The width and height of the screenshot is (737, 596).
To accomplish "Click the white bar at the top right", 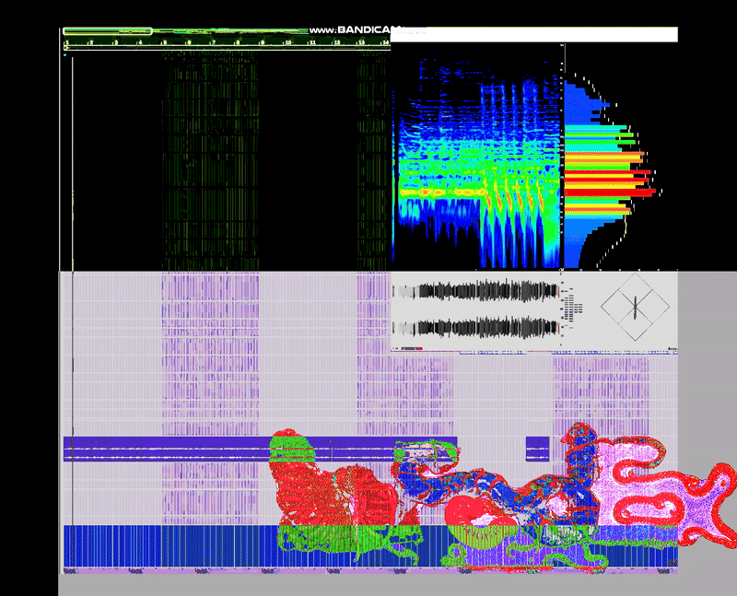I will 553,34.
